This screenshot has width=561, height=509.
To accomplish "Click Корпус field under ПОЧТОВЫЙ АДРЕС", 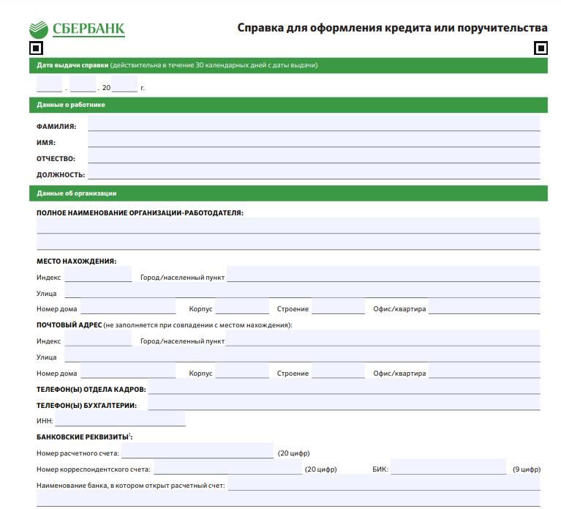I will pos(242,371).
